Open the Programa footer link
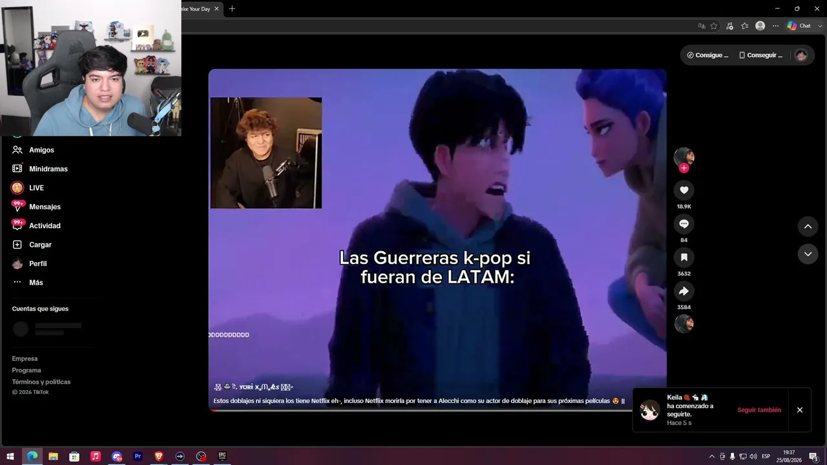 [x=26, y=370]
